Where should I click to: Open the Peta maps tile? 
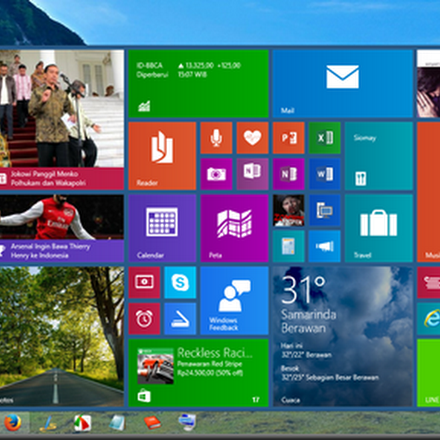(234, 228)
